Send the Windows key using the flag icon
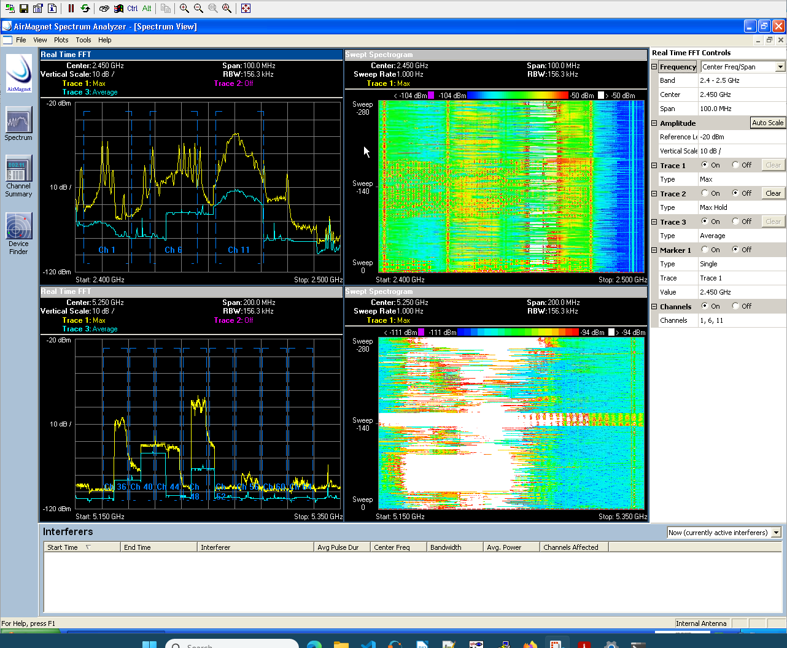Viewport: 787px width, 648px height. click(118, 8)
